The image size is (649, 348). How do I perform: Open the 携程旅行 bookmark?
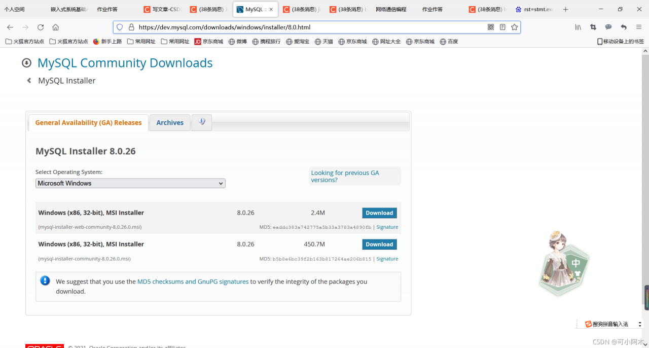[266, 42]
